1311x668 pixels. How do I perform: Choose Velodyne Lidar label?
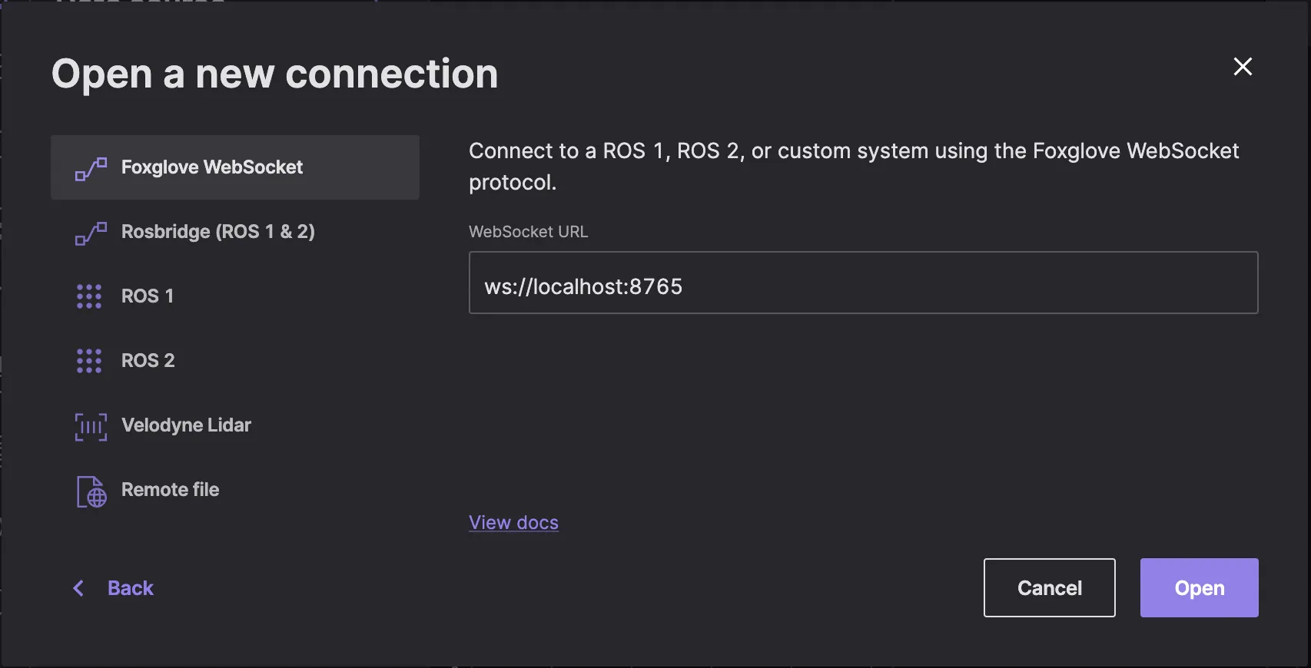click(186, 425)
